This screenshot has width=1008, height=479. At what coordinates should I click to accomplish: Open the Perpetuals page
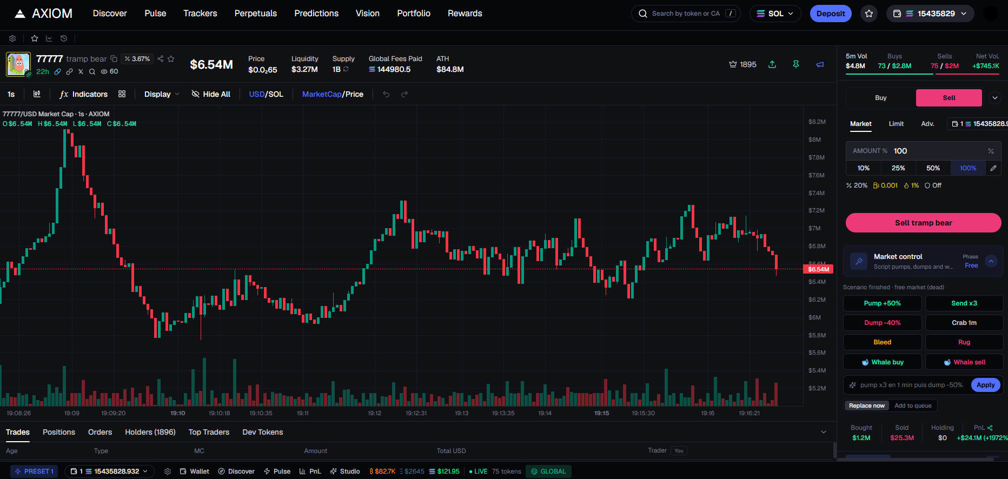pyautogui.click(x=256, y=14)
